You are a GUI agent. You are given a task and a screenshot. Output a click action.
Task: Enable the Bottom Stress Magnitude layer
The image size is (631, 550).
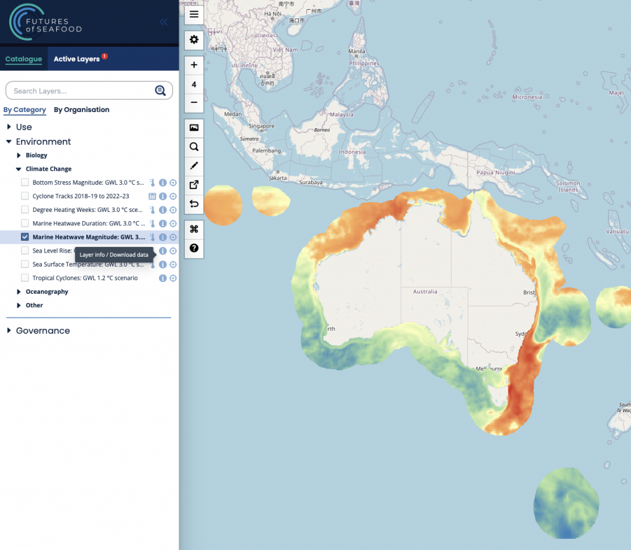point(25,183)
